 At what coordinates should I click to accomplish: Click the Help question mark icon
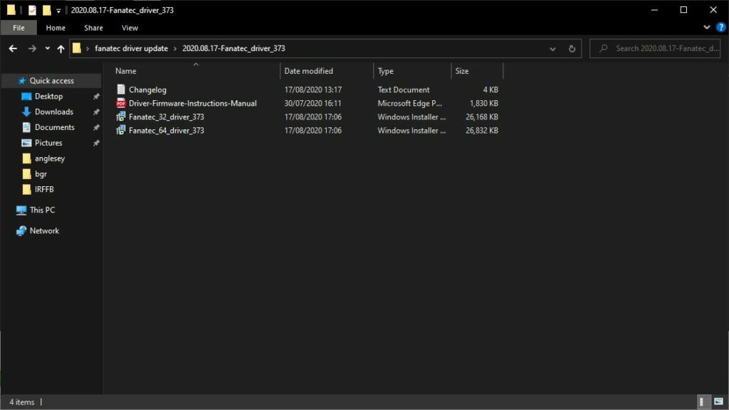pos(721,28)
